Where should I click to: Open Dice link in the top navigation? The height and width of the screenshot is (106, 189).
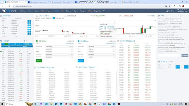tap(63, 11)
